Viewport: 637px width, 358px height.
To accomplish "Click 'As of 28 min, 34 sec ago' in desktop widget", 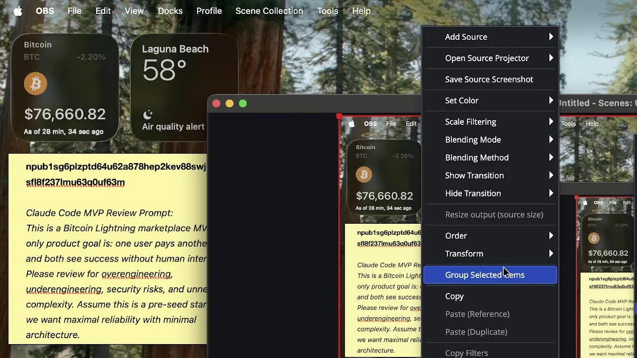I will click(x=64, y=132).
